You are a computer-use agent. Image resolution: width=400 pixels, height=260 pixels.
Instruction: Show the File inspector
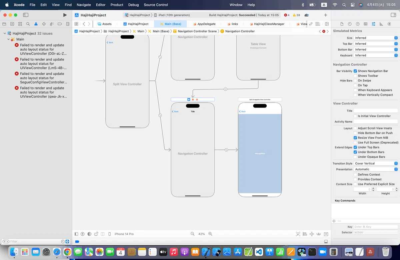[x=342, y=24]
